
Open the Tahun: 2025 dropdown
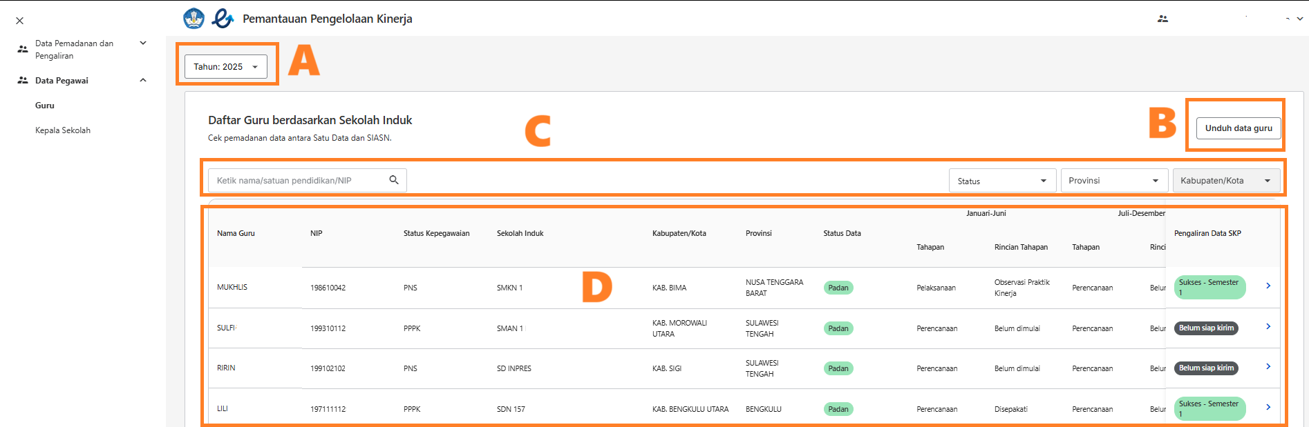tap(225, 67)
